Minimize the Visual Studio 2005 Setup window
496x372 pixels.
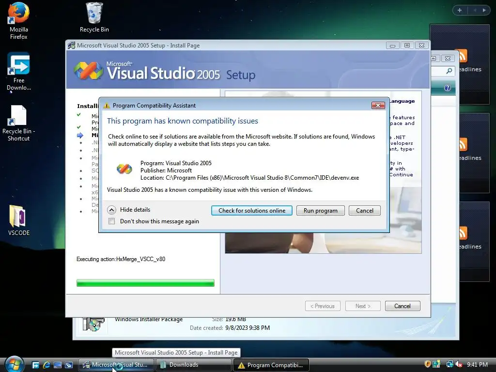(392, 46)
